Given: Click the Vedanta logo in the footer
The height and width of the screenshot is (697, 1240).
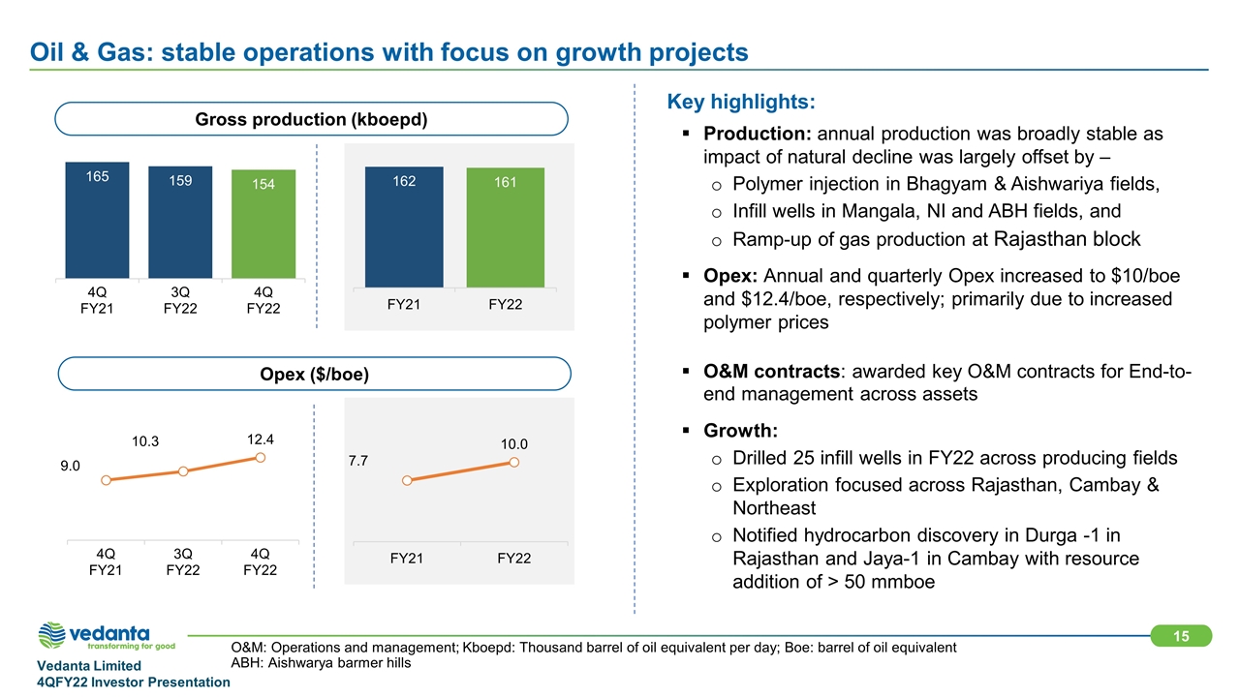Looking at the screenshot, I should point(107,637).
